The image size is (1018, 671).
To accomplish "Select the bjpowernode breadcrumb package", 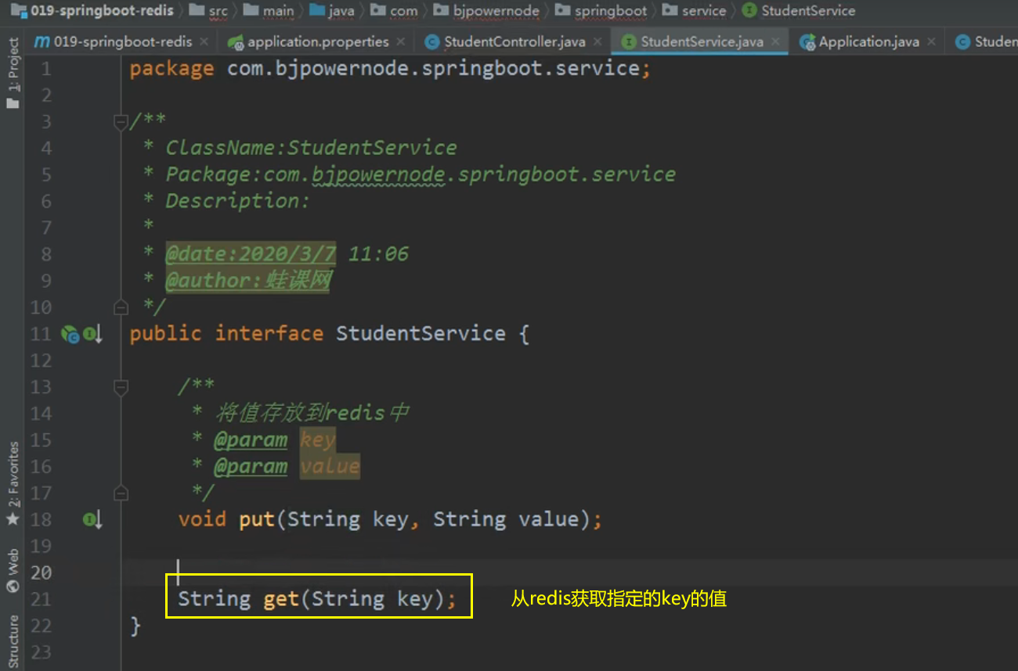I will point(486,10).
